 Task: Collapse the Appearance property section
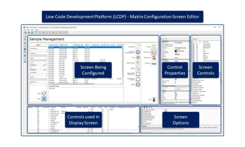point(175,41)
